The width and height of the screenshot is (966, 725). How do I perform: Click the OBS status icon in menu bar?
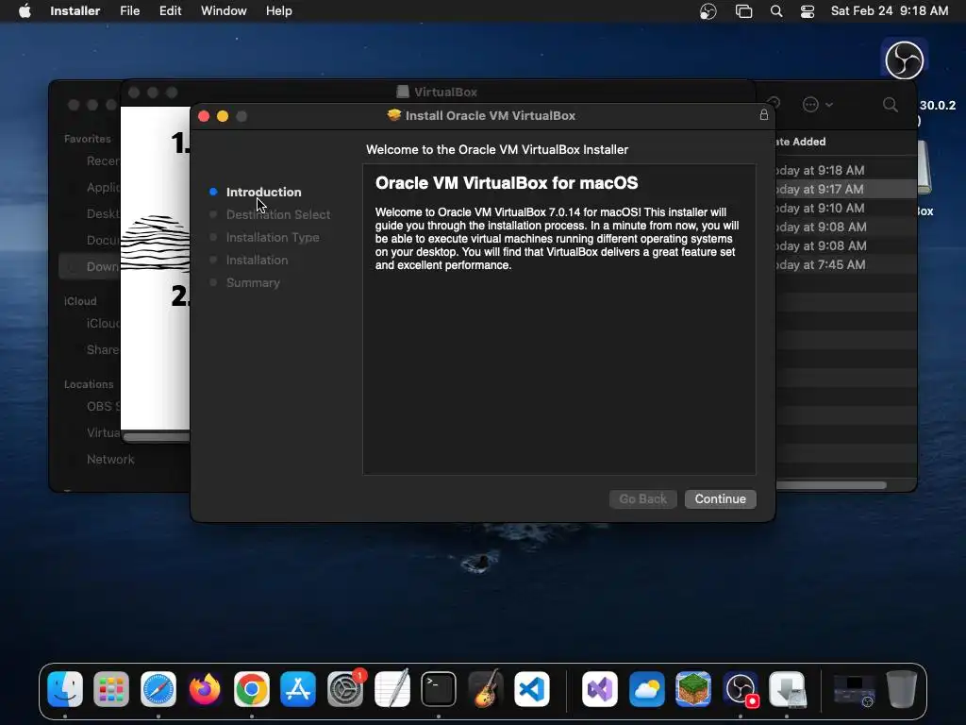(708, 11)
